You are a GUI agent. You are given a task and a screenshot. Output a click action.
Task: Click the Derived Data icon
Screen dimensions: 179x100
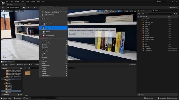point(145,98)
